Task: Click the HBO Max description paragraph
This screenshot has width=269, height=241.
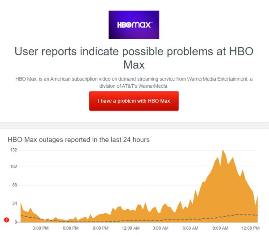Action: [x=134, y=82]
